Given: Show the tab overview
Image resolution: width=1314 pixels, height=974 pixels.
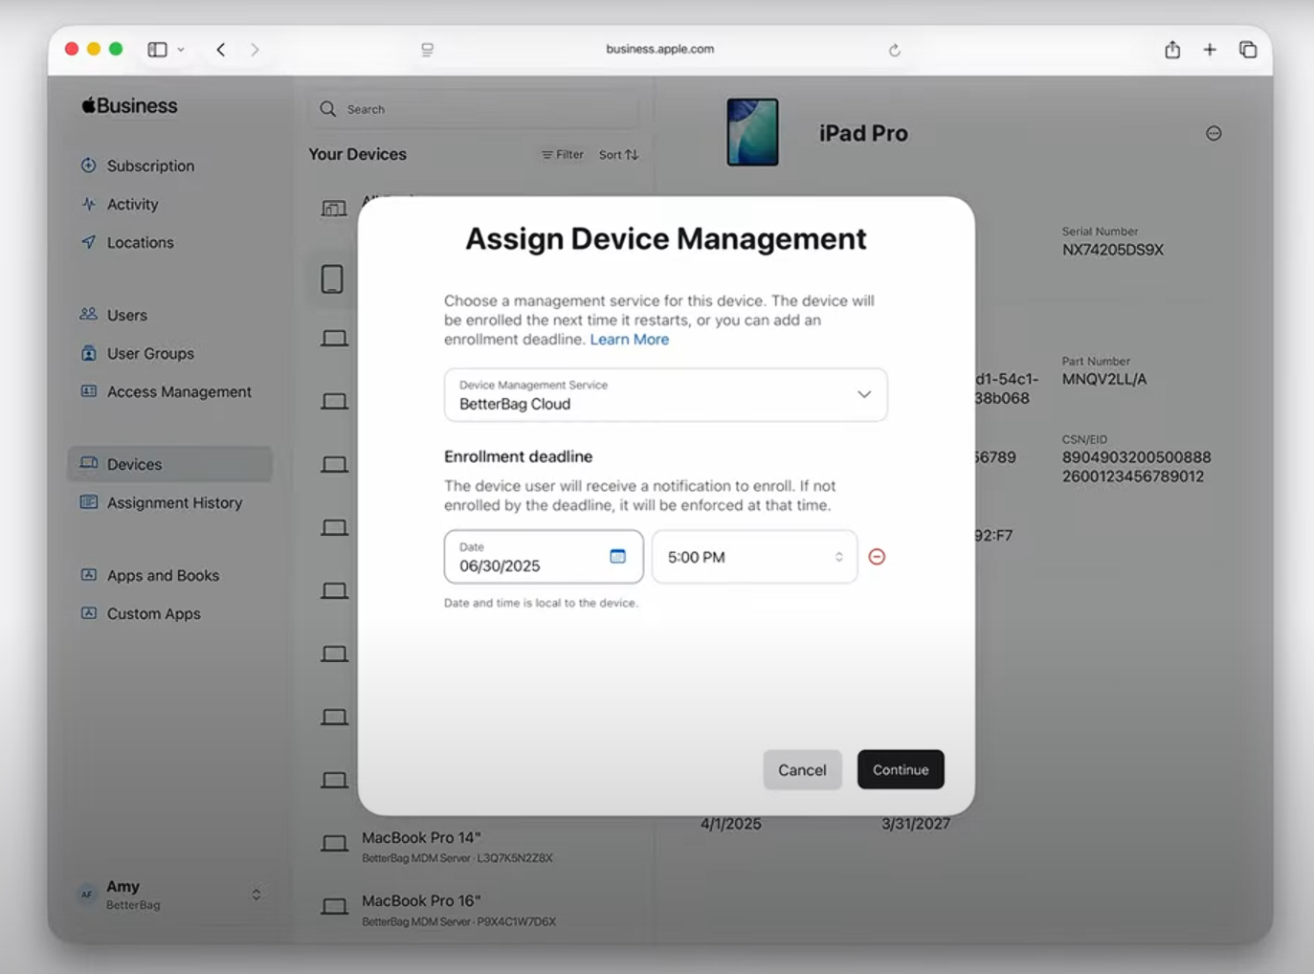Looking at the screenshot, I should pos(1248,50).
